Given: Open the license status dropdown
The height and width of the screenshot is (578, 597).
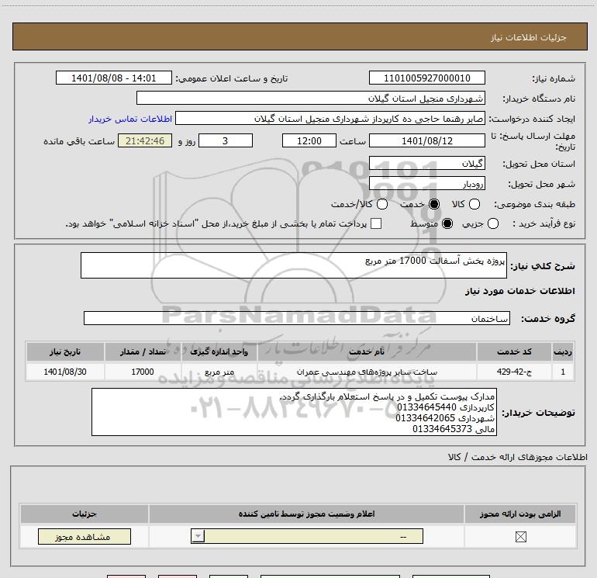Looking at the screenshot, I should [307, 536].
